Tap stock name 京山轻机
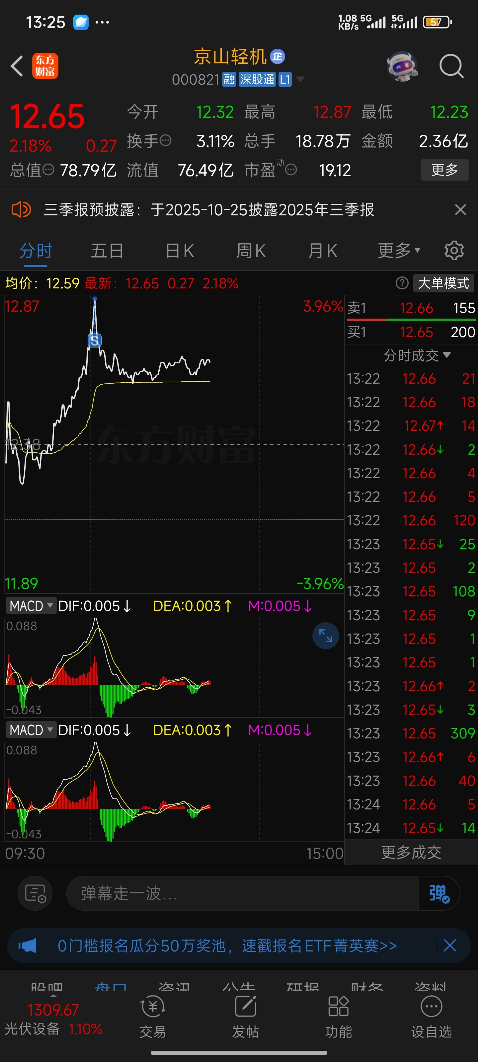 coord(230,56)
